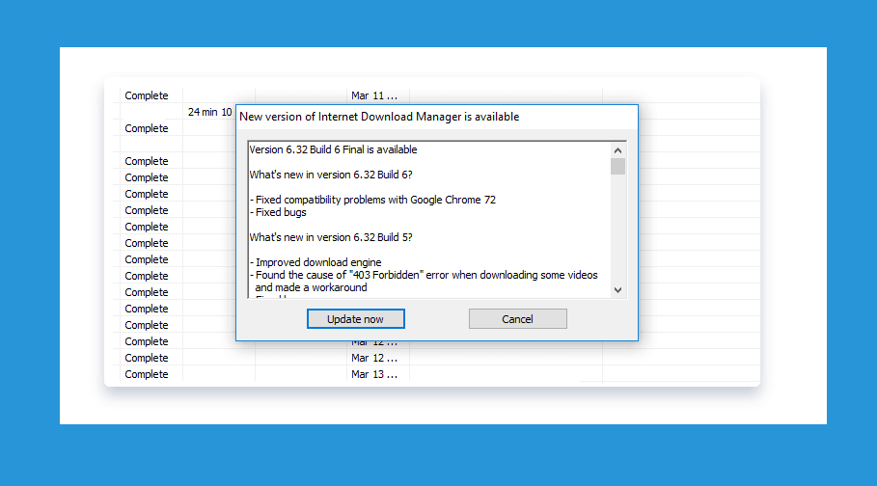The image size is (877, 486).
Task: Select the 'Version 6.32 Build 6 Final is available' line
Action: pos(334,149)
